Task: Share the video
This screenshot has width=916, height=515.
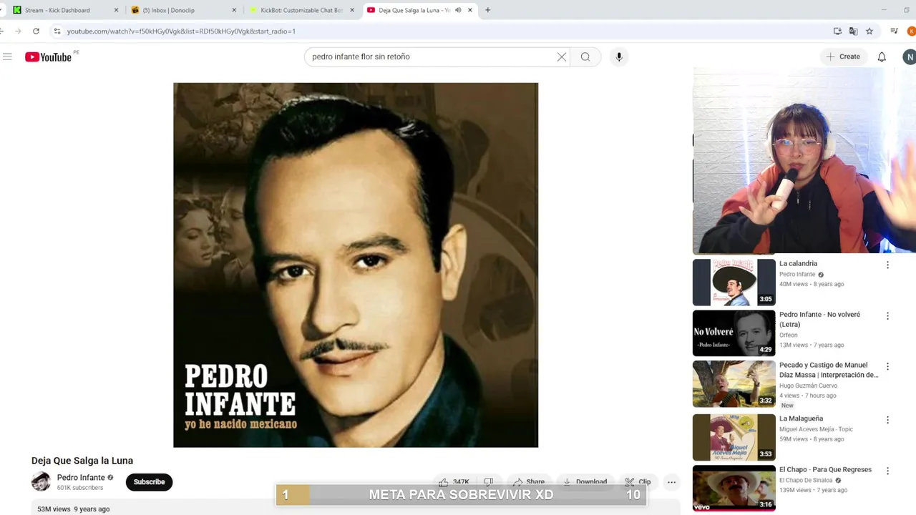Action: pos(528,482)
